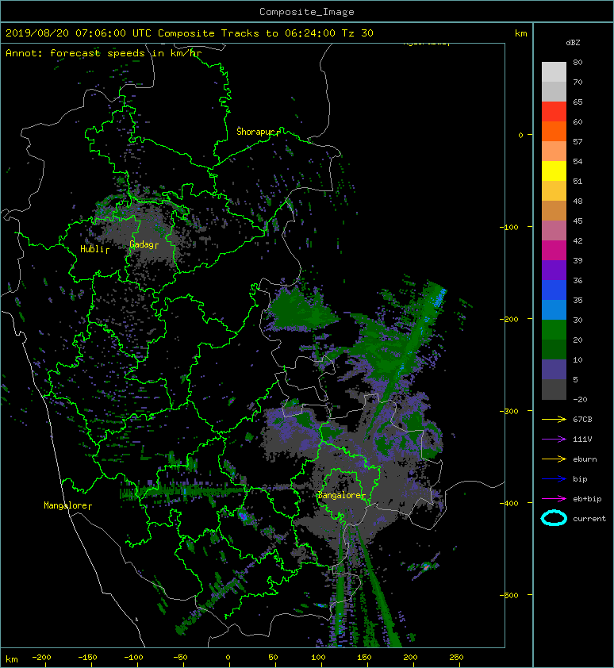
Task: Click the 111V legend label
Action: click(582, 440)
